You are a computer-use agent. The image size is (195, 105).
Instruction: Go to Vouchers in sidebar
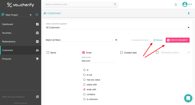tap(21, 33)
